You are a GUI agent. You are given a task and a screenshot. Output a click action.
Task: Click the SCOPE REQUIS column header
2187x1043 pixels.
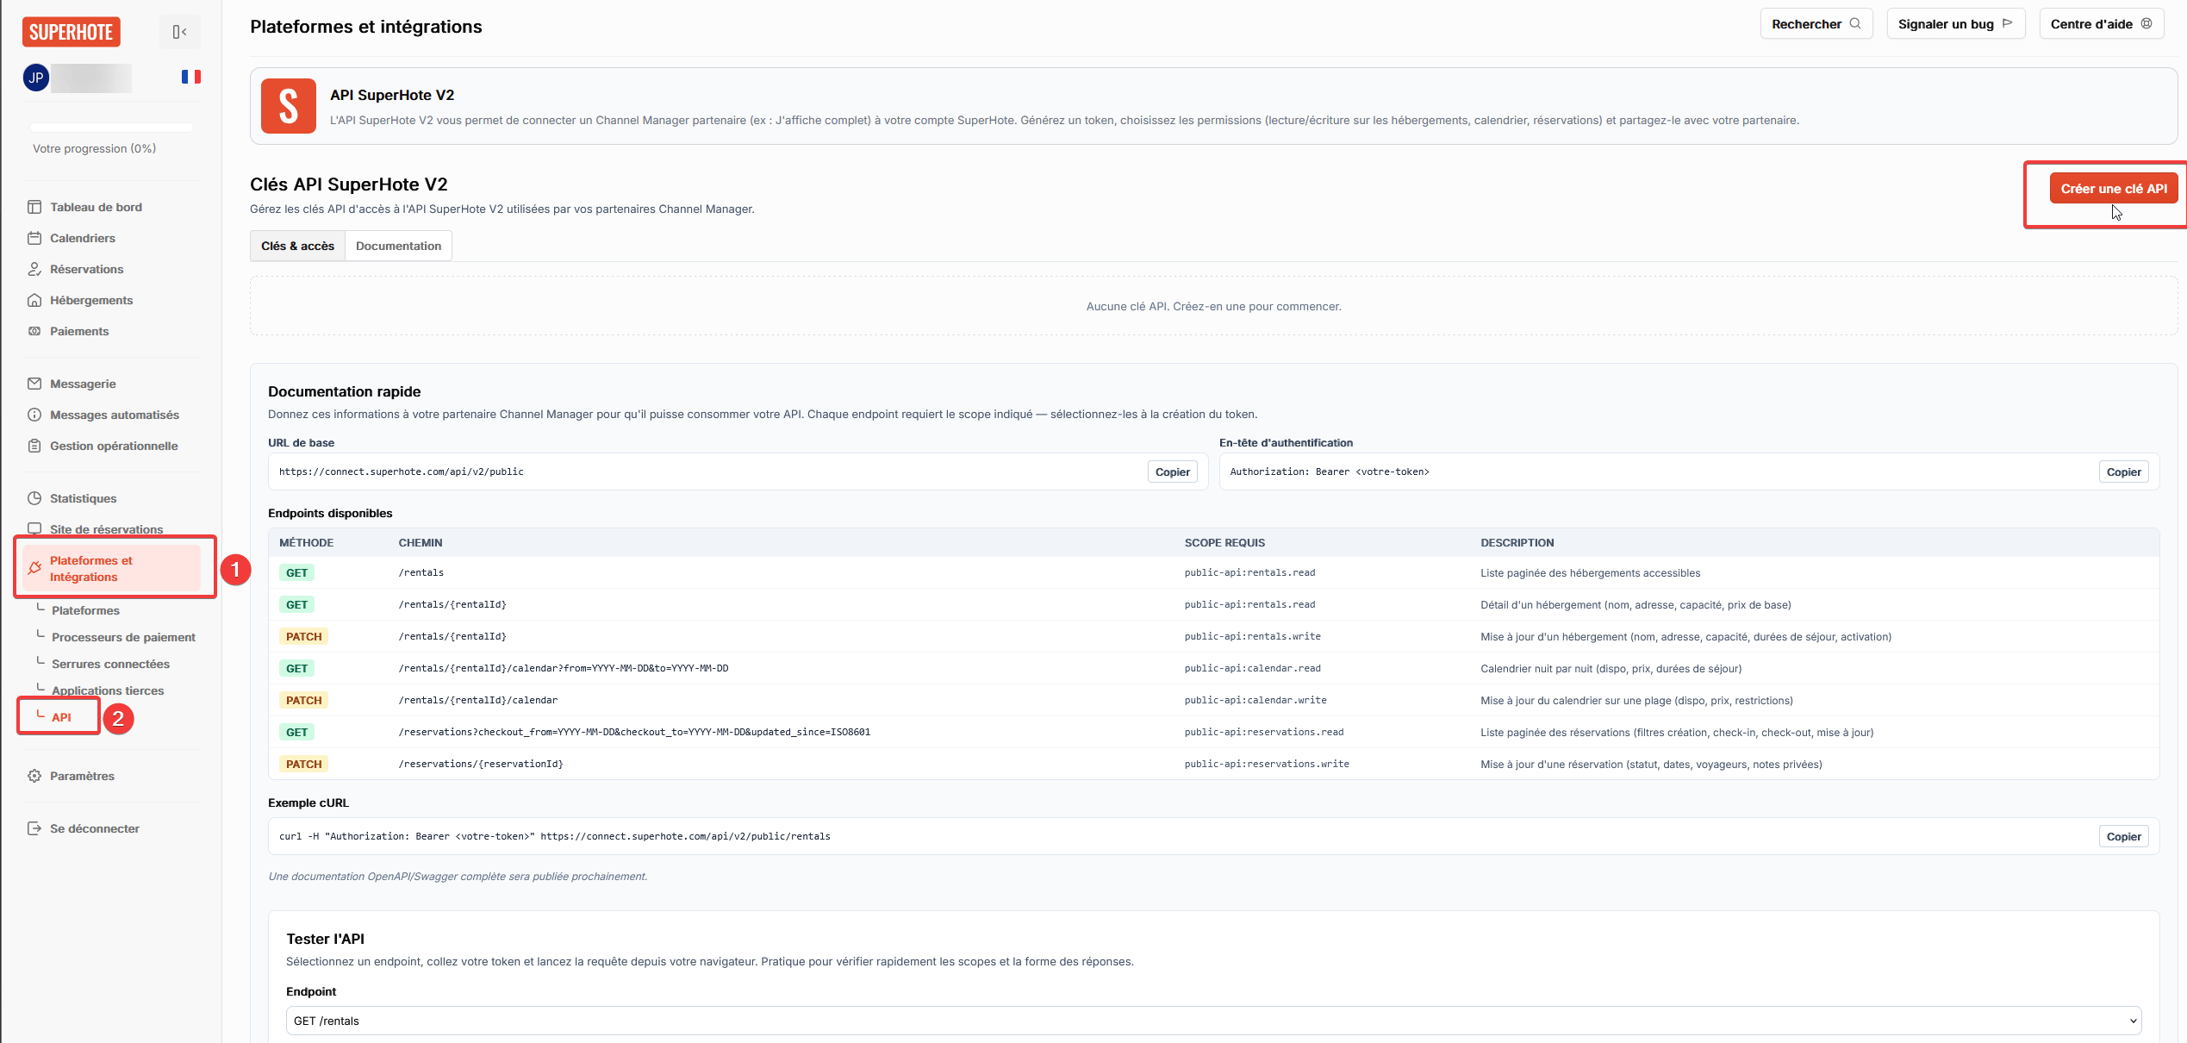point(1224,542)
